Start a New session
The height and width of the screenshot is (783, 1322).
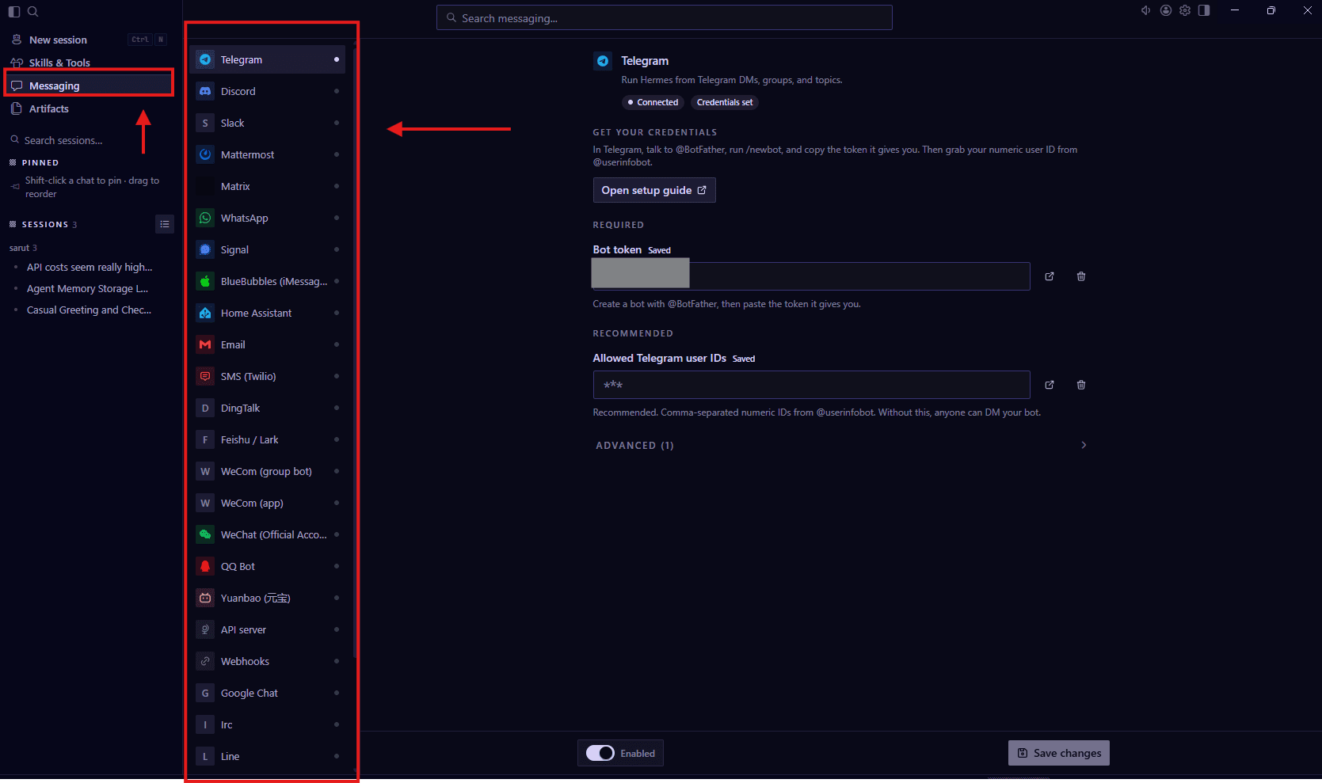point(88,40)
